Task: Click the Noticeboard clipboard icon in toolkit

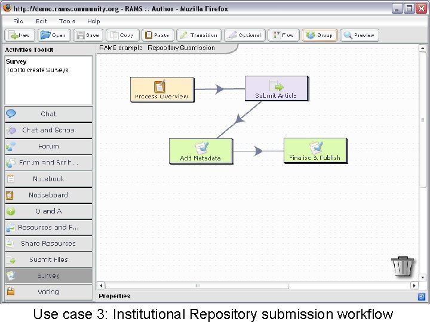Action: click(10, 195)
